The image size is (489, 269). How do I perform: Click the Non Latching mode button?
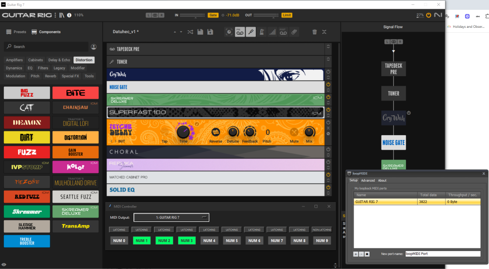coord(322,230)
